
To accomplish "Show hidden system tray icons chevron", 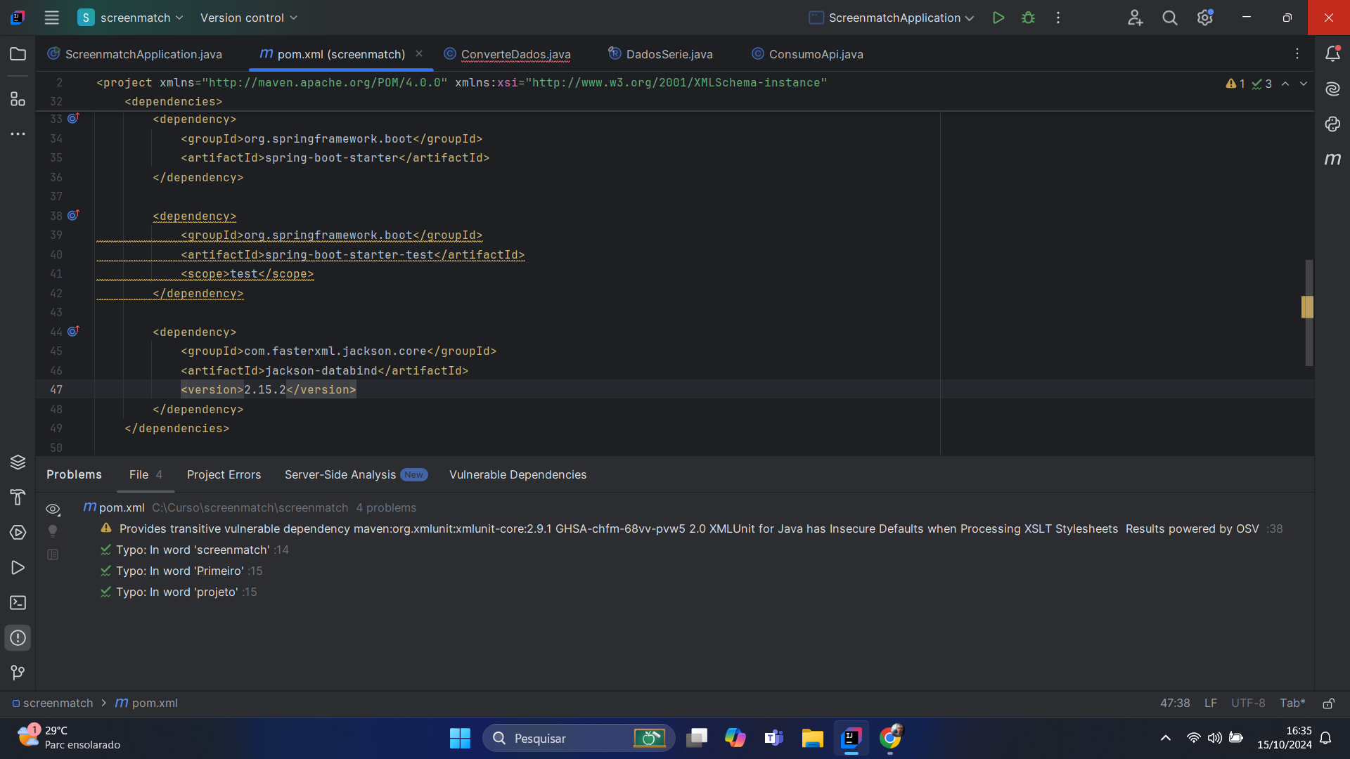I will coord(1166,738).
